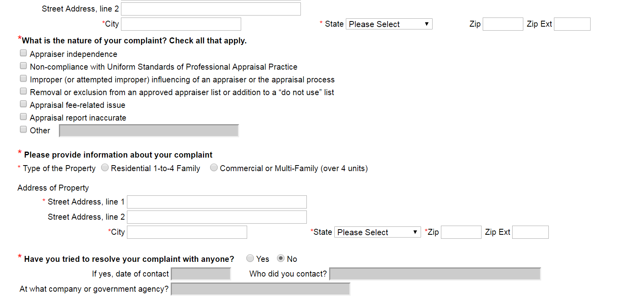
Task: Expand the property address State dropdown
Action: coord(377,232)
